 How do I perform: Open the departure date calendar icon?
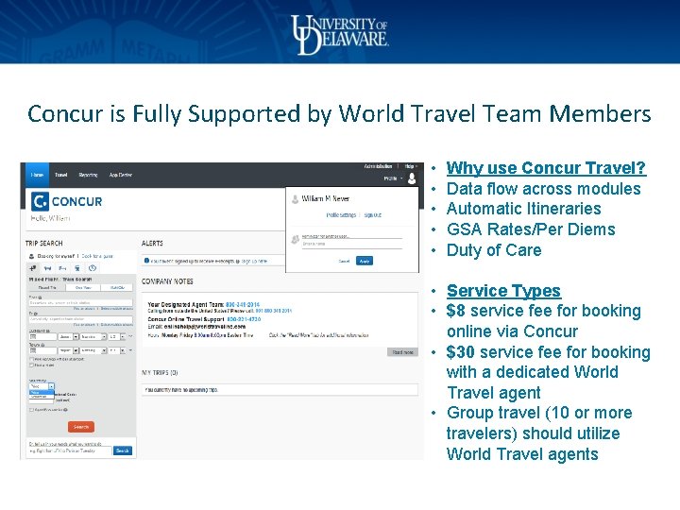[33, 337]
